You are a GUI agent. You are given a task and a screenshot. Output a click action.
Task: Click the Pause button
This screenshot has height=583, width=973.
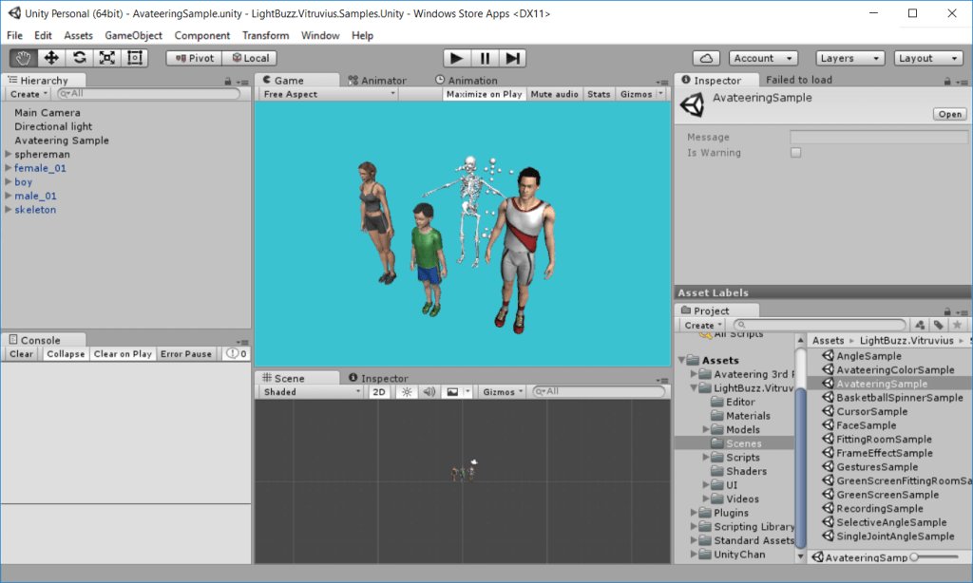click(x=485, y=58)
